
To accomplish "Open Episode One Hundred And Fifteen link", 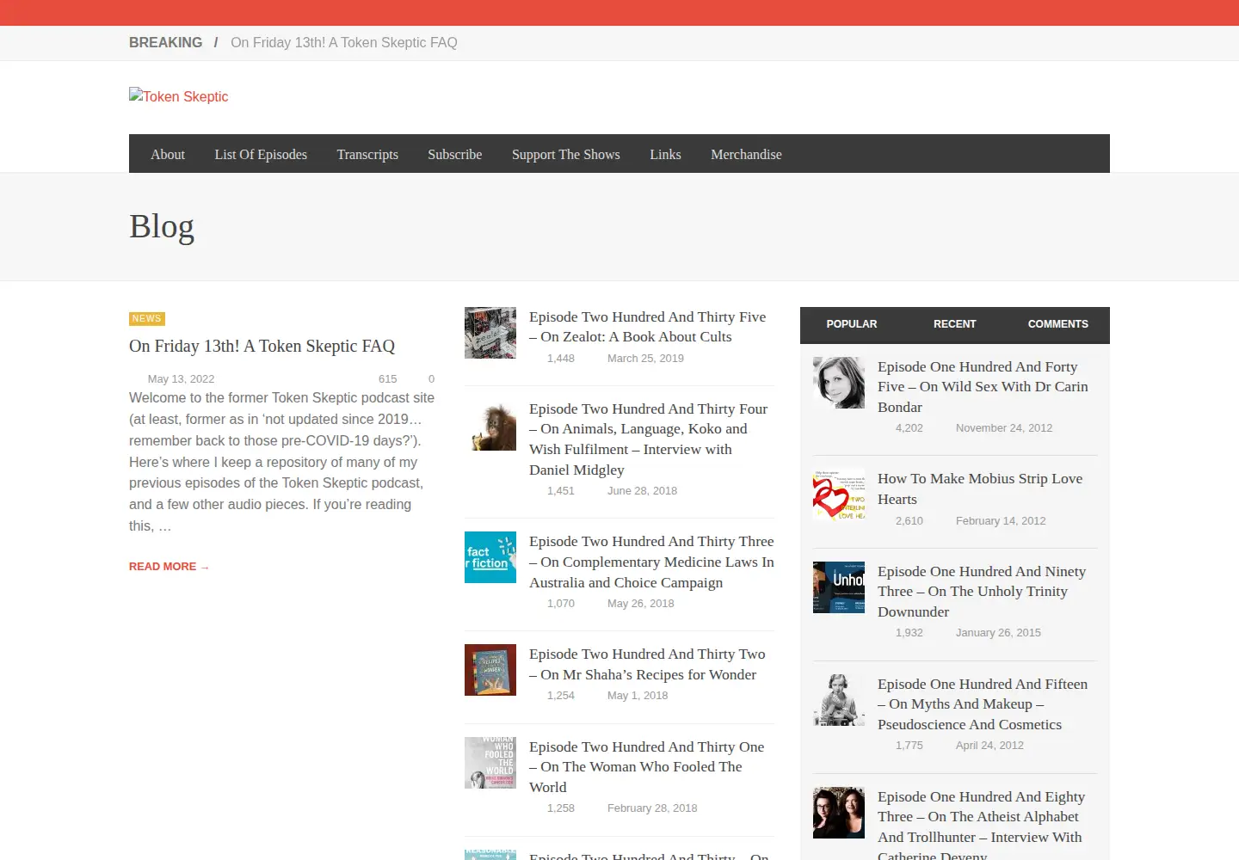I will click(x=983, y=703).
